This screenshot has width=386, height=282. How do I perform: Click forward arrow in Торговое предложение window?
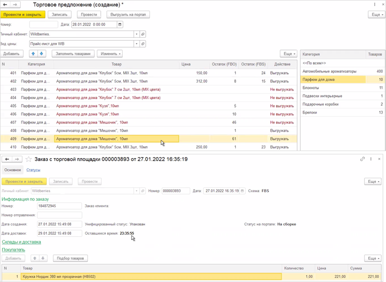click(15, 4)
